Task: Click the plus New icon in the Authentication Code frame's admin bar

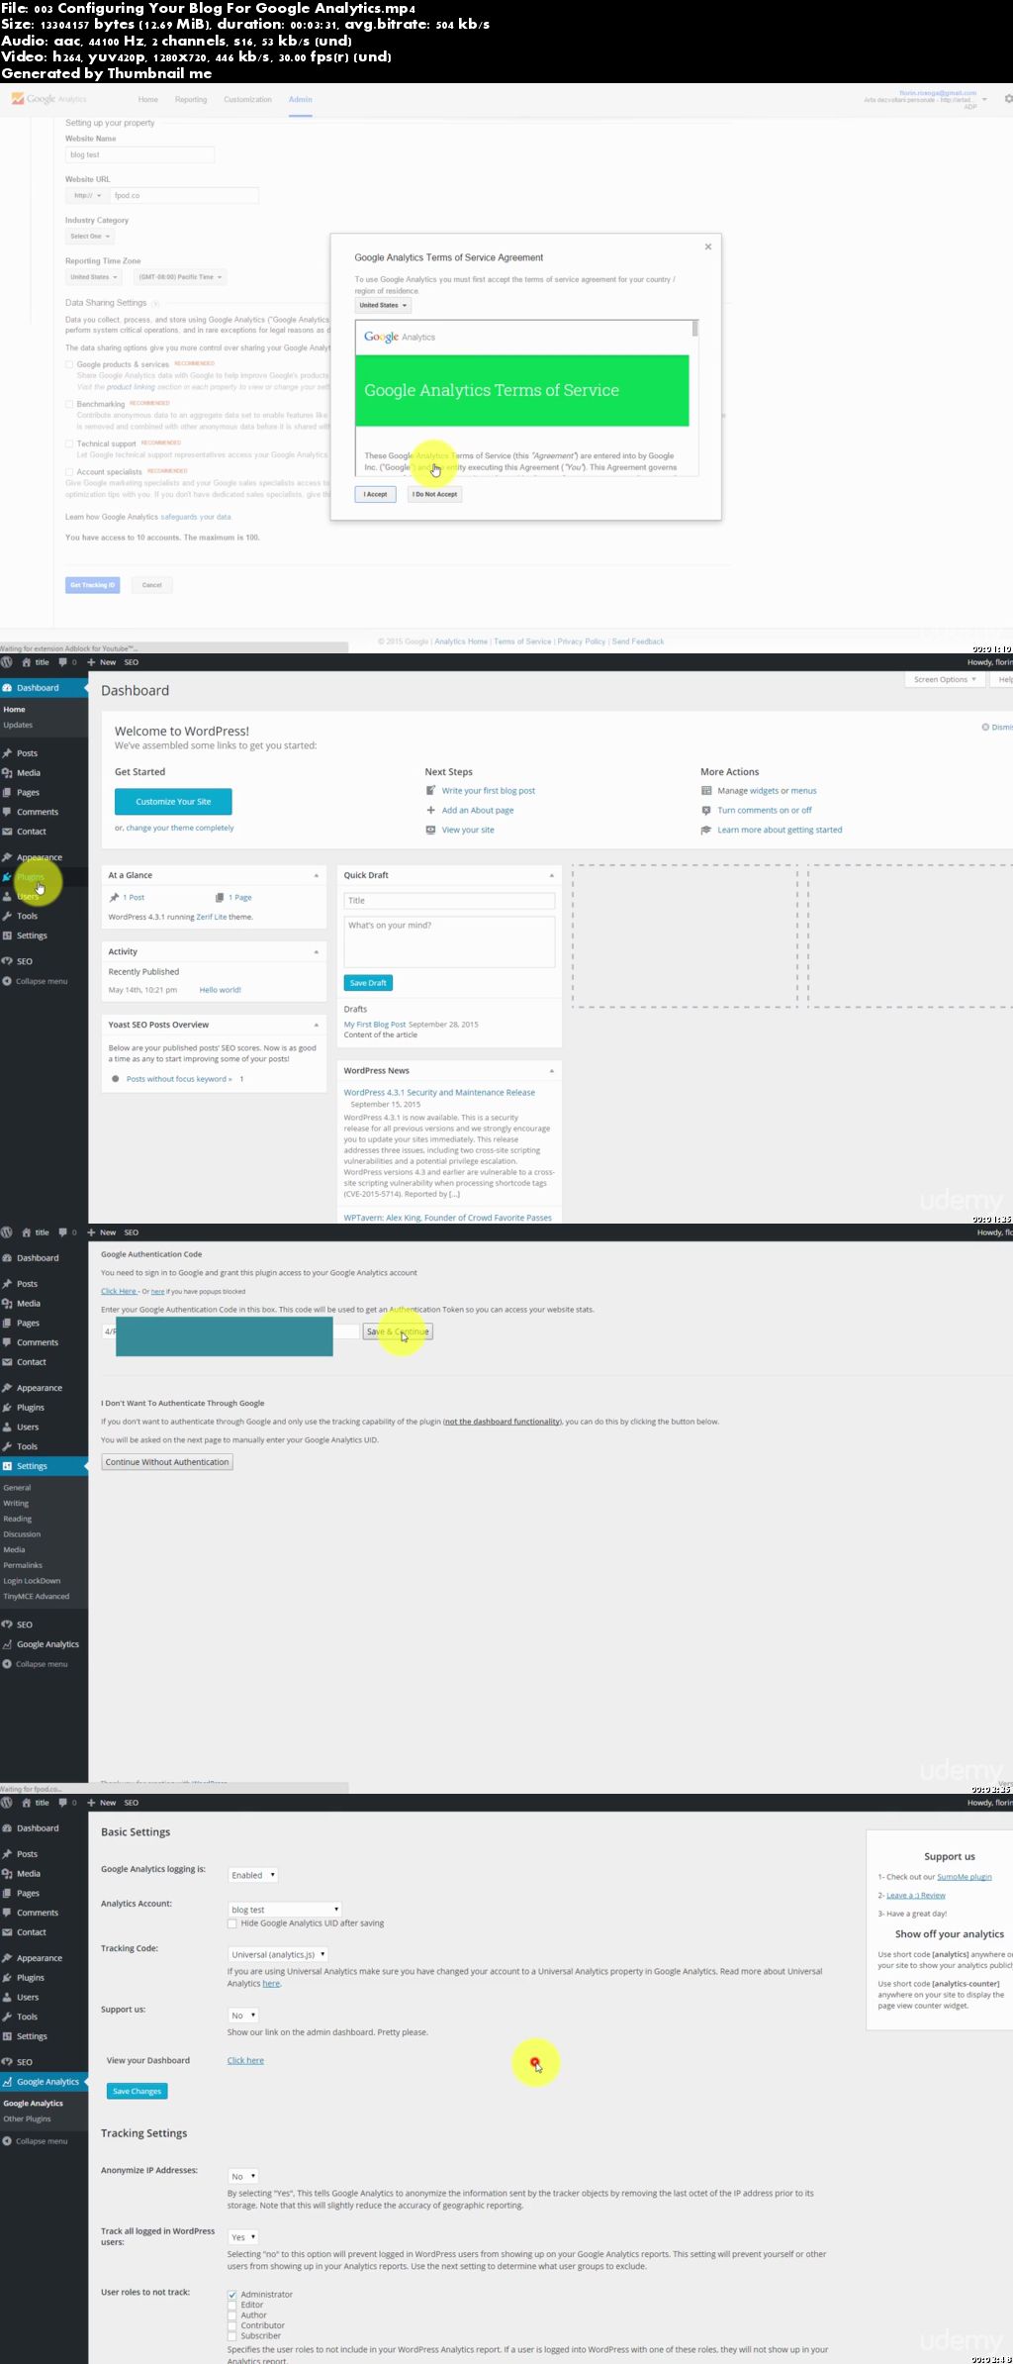Action: click(91, 1232)
